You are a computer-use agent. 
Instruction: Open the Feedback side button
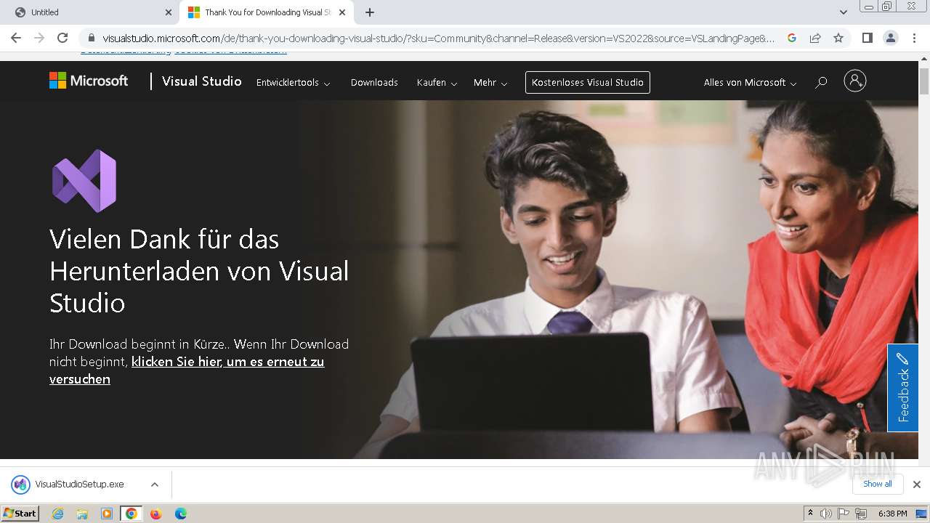pos(902,388)
